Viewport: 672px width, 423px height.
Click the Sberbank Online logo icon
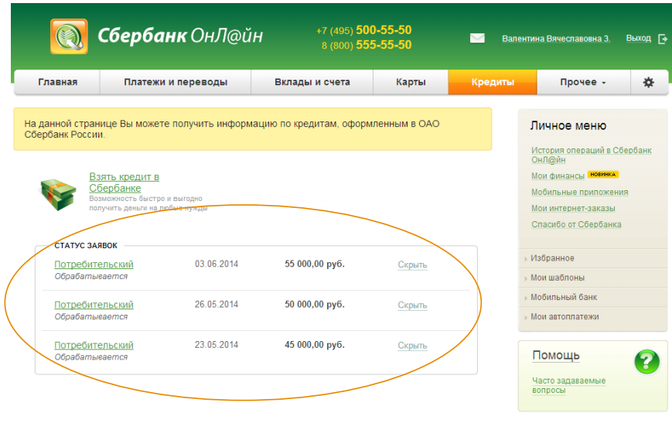click(69, 36)
